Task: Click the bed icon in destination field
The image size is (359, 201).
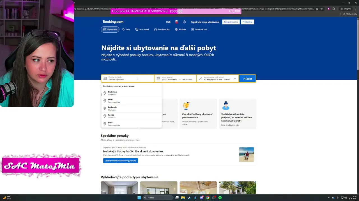Action: 105,79
